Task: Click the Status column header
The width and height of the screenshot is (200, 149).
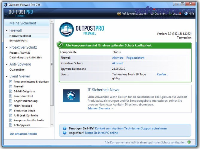Action: click(x=117, y=52)
